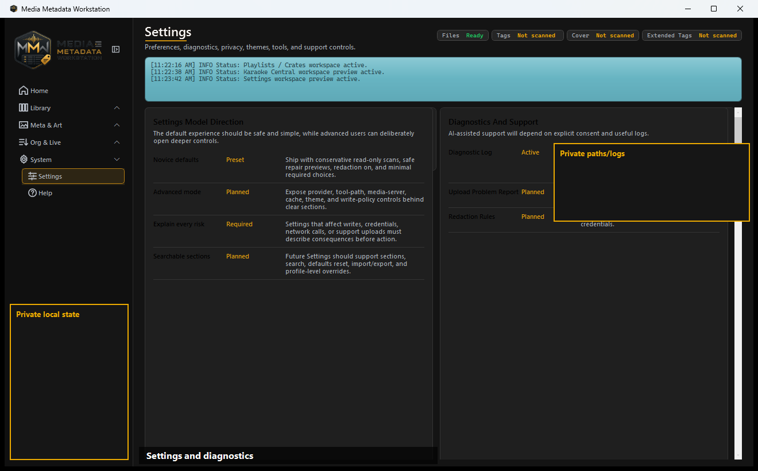Click the Help question mark icon

coord(32,193)
